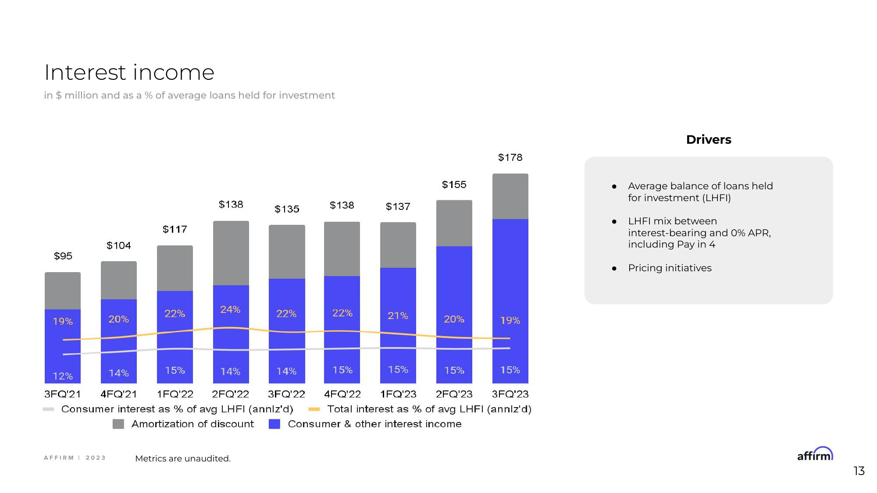Click the blue Consumer & other interest income swatch
877x493 pixels.
[x=275, y=424]
